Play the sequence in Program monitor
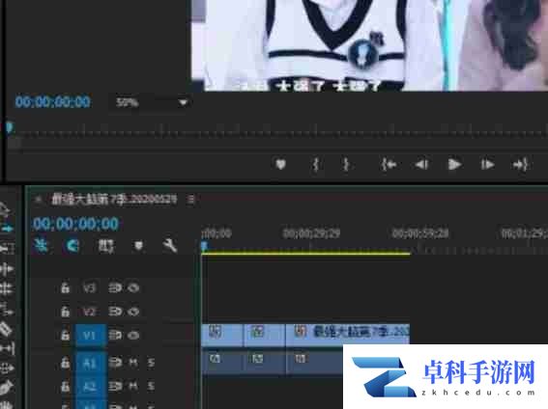Screen dimensions: 548x409 [454, 164]
